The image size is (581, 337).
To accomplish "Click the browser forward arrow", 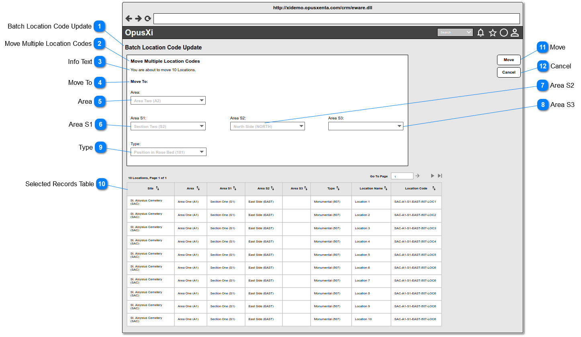I will [138, 18].
